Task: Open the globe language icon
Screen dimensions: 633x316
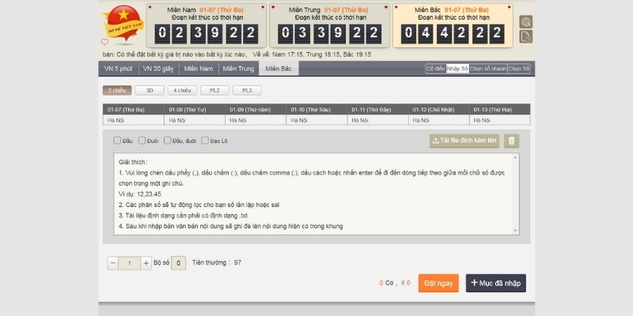Action: (525, 21)
